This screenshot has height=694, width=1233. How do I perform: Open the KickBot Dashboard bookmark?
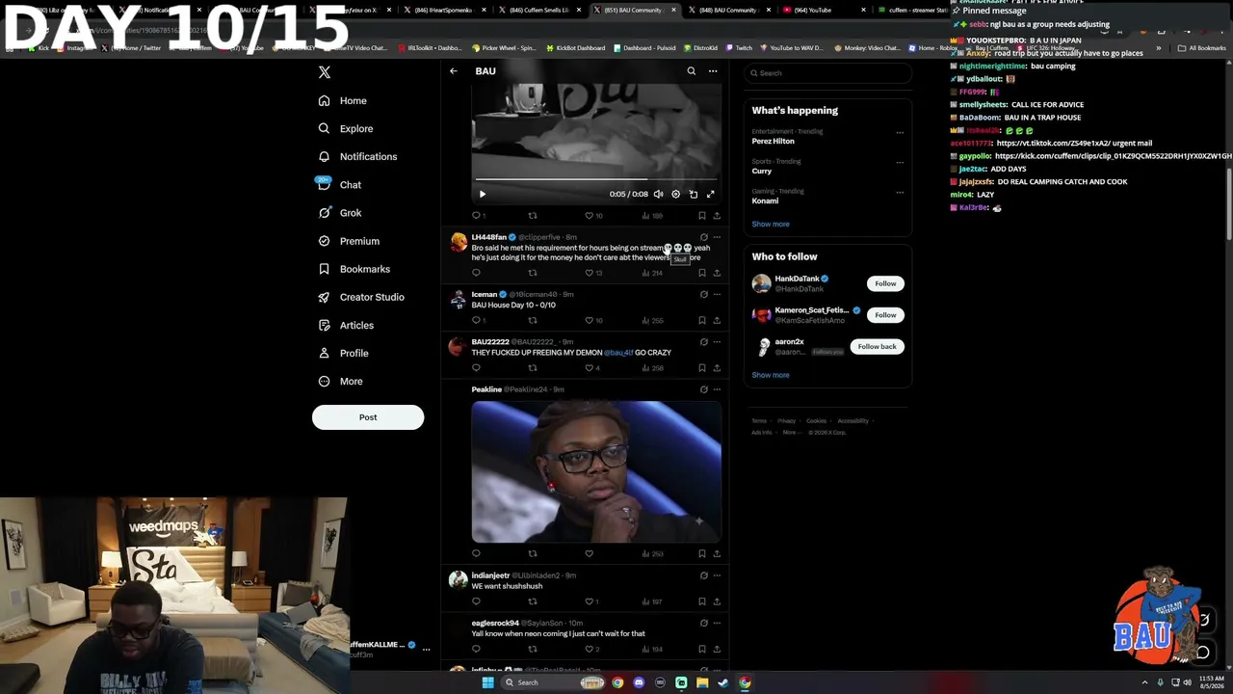pos(576,47)
